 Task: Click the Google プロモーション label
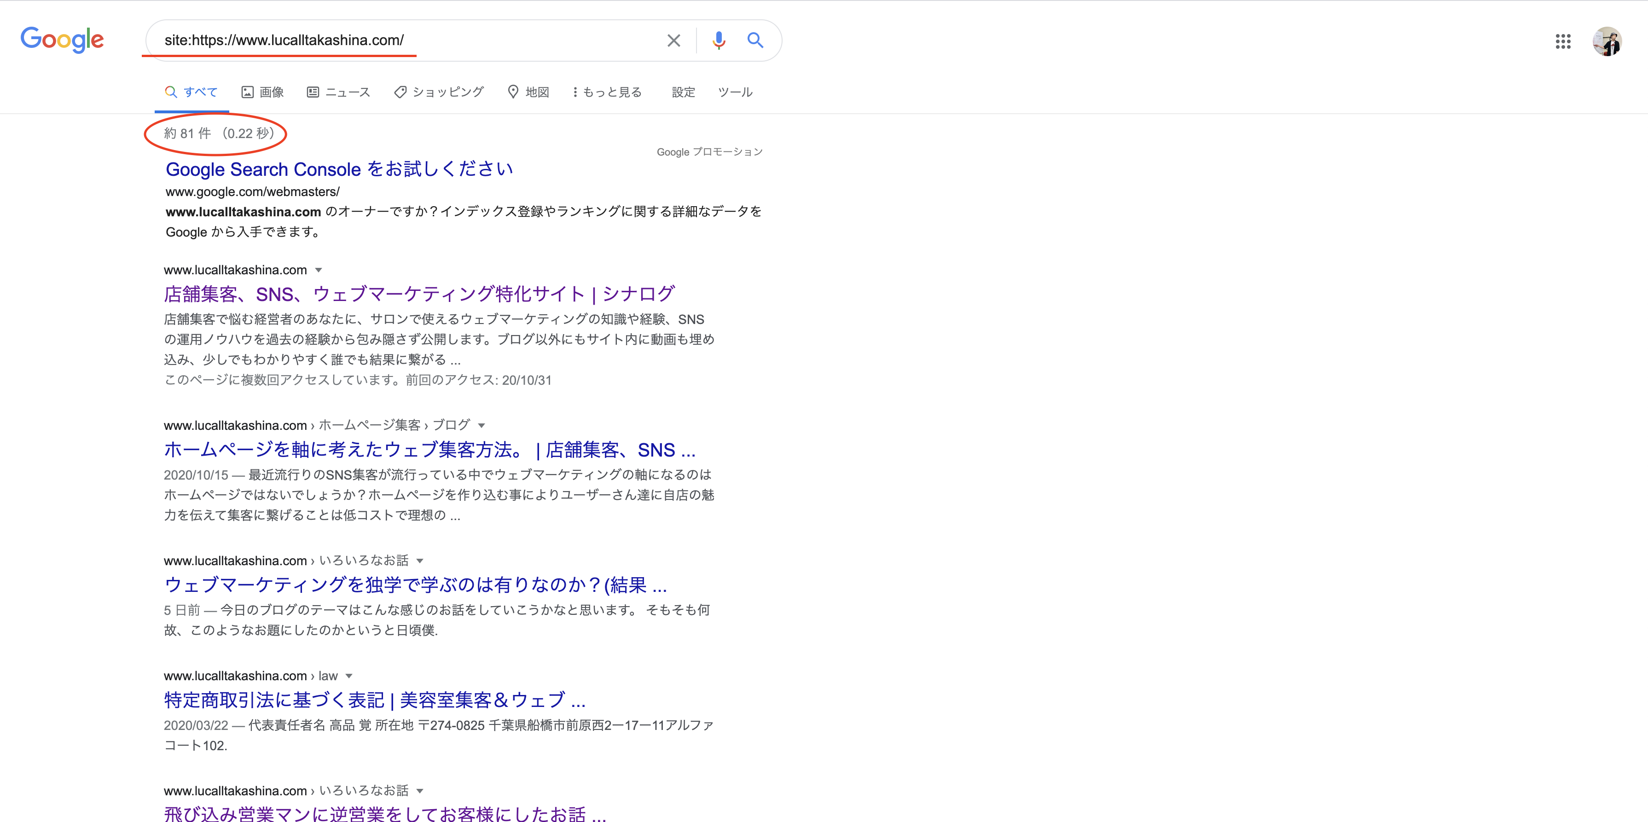point(709,152)
